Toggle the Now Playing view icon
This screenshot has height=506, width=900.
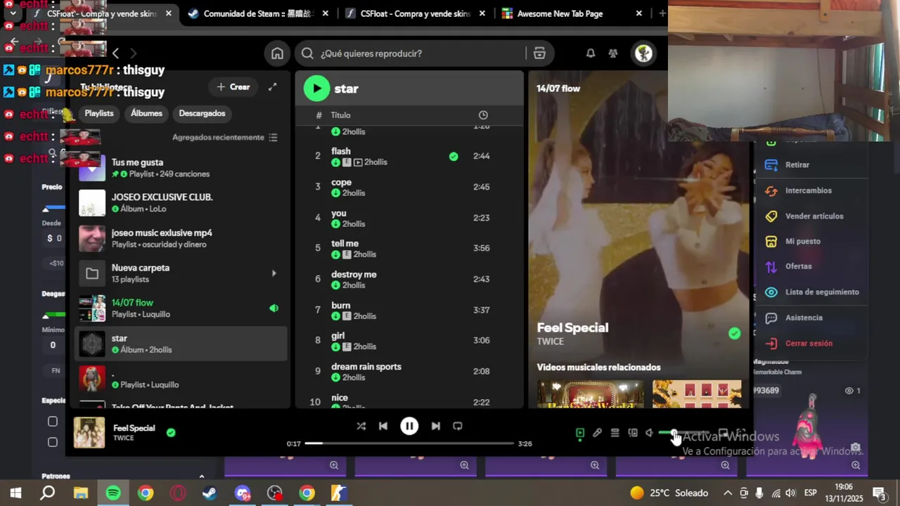[x=580, y=433]
